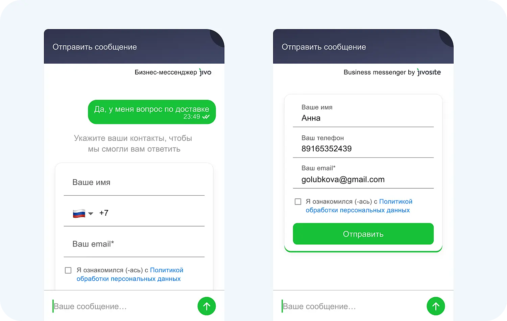Click the jivo logo in left widget
This screenshot has height=321, width=507.
(205, 72)
